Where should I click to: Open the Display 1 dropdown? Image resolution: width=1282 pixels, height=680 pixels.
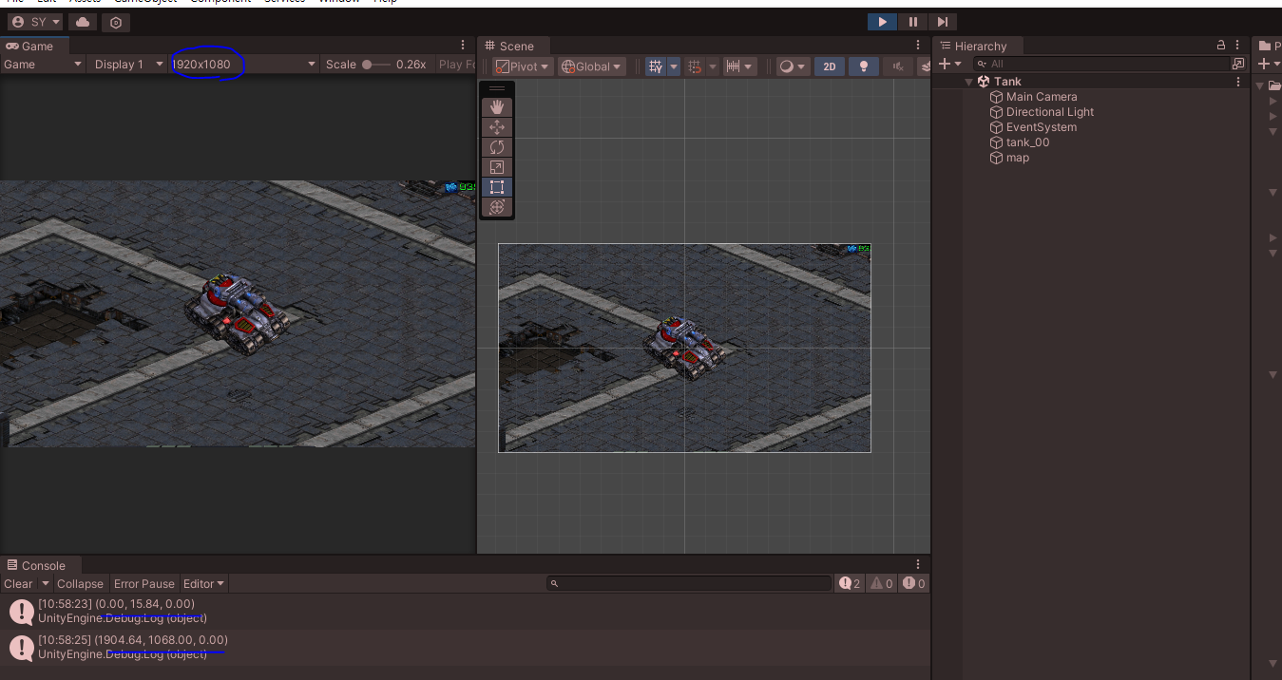128,65
